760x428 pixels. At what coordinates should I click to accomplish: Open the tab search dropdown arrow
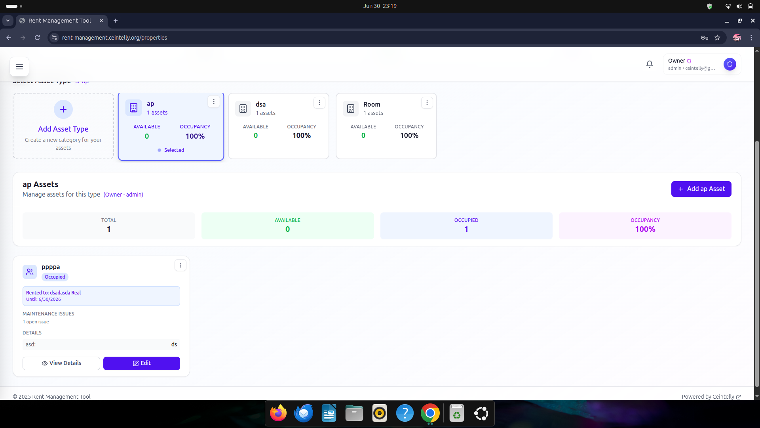coord(8,21)
